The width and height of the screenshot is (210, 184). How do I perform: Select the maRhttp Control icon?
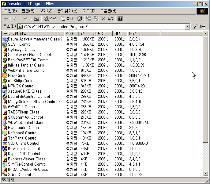click(x=5, y=81)
